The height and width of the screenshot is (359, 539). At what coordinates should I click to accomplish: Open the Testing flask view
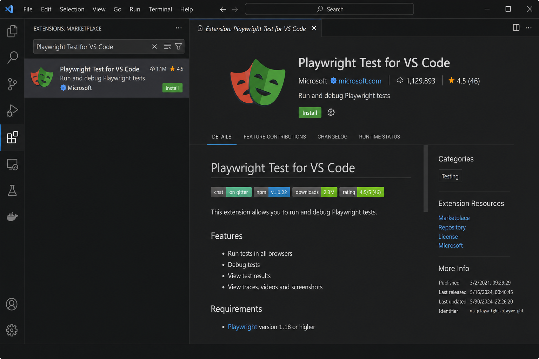(12, 190)
